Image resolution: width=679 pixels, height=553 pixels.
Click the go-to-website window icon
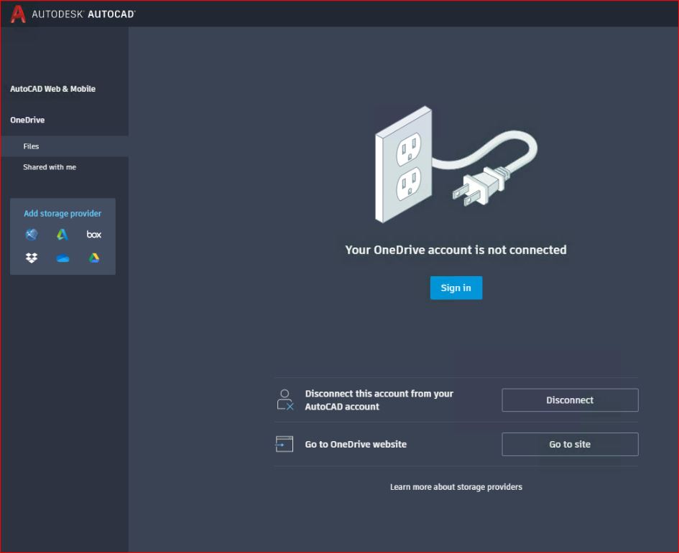tap(284, 444)
